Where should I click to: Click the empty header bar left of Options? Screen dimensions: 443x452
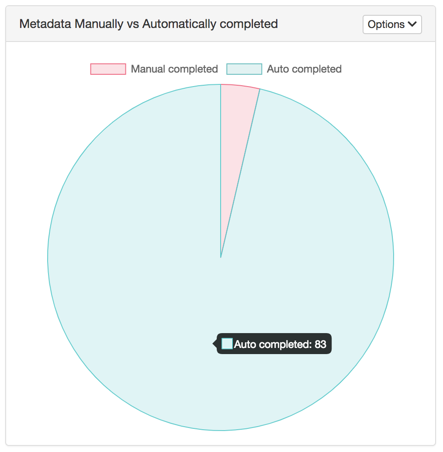[319, 24]
